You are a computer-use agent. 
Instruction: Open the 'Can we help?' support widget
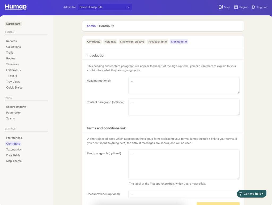coord(251,194)
